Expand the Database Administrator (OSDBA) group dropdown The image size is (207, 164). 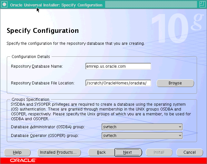coord(142,127)
